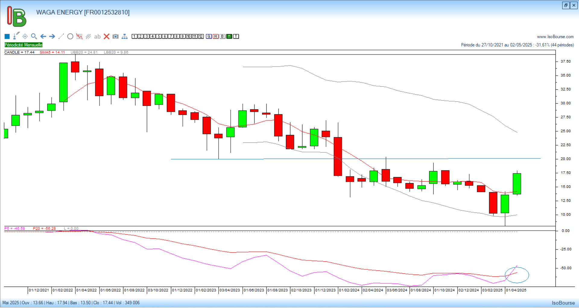The image size is (579, 308).
Task: Activate the crosshair target tool
Action: click(x=25, y=36)
